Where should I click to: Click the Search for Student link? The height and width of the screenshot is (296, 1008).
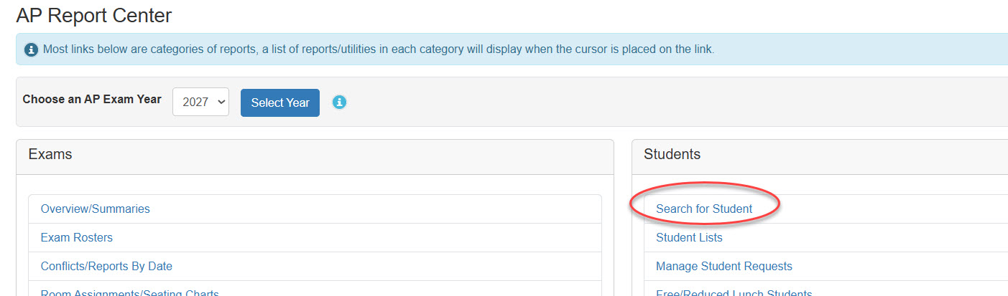(x=704, y=209)
